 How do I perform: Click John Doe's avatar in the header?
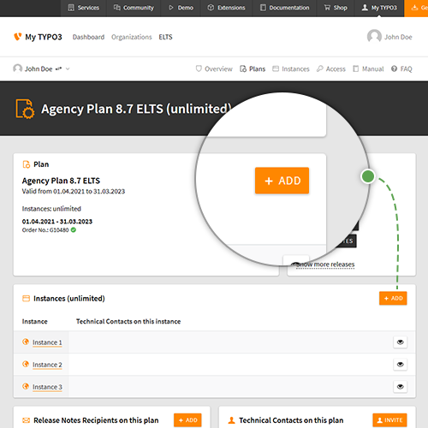374,37
